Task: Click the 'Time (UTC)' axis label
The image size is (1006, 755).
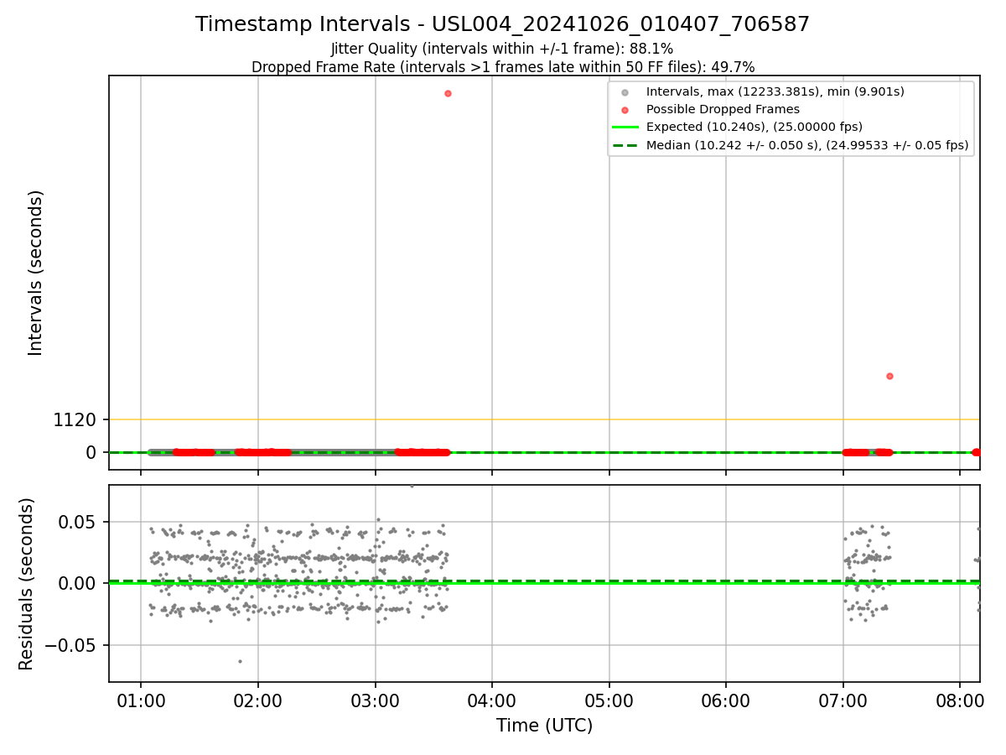Action: (x=544, y=726)
